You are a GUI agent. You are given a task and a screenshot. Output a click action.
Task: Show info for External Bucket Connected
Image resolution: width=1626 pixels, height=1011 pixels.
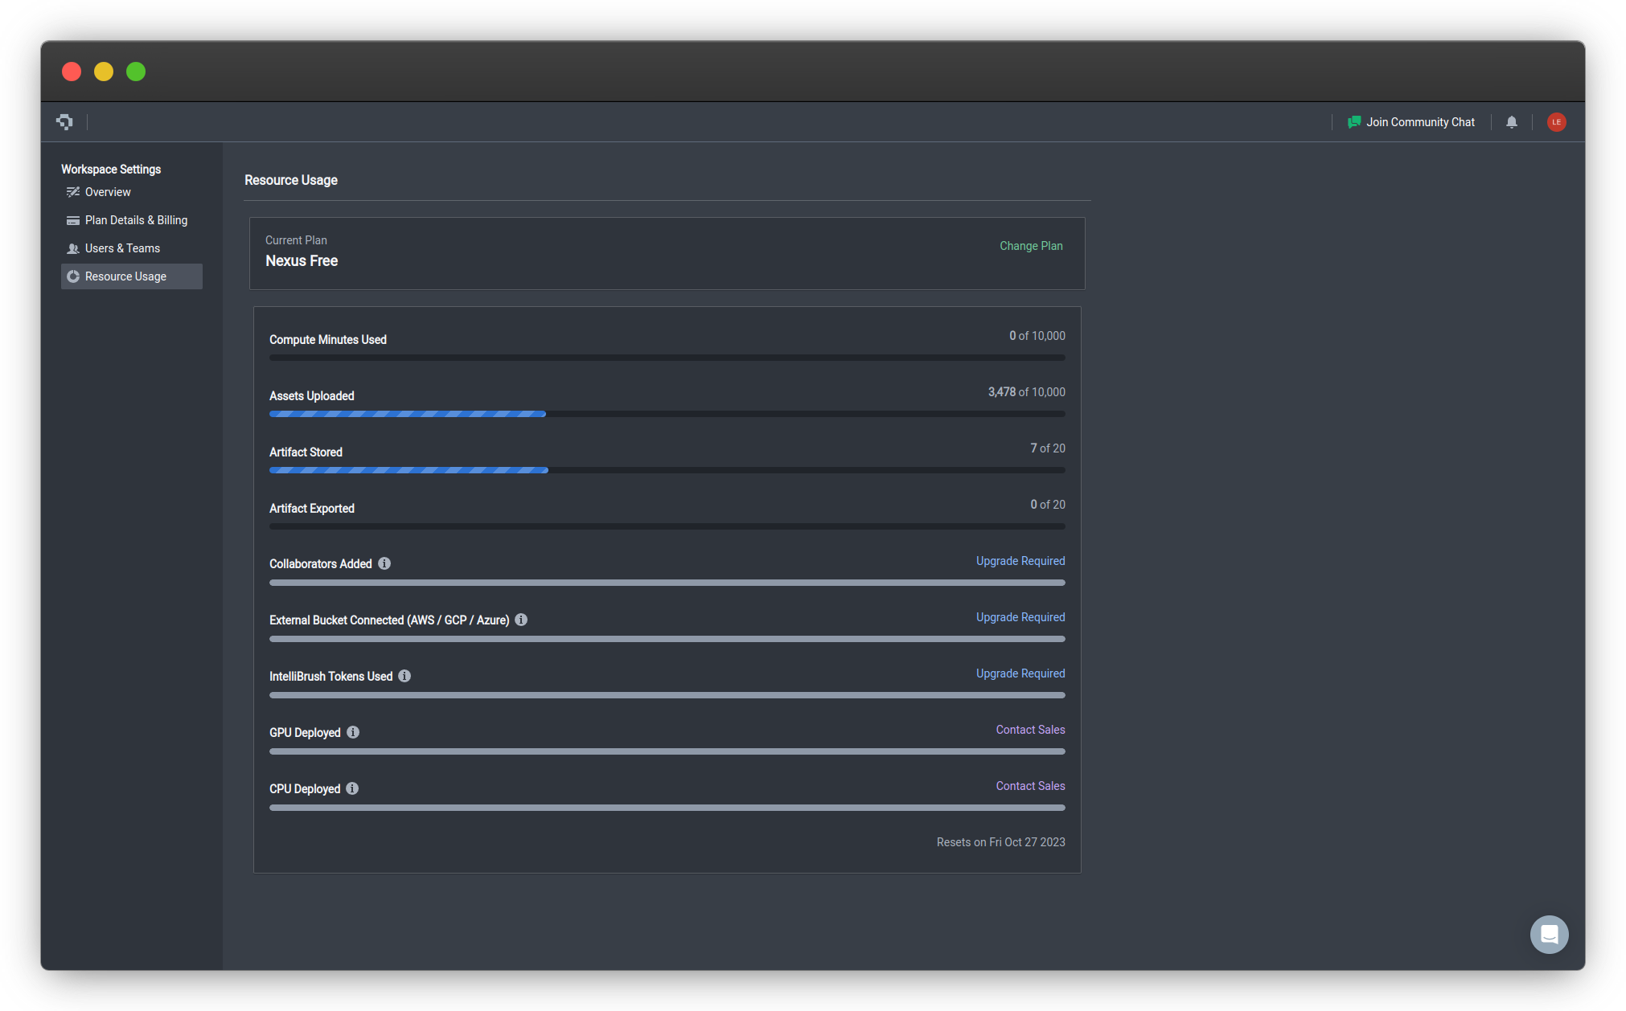[x=521, y=620]
